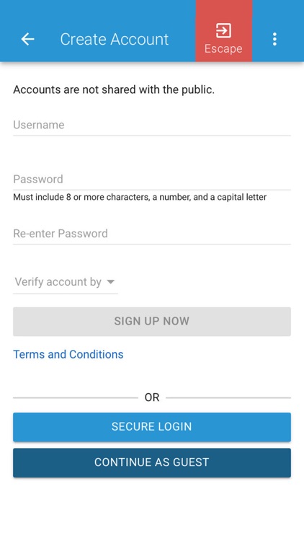Viewport: 304px width, 541px height.
Task: Focus the Re-enter Password field
Action: 152,234
